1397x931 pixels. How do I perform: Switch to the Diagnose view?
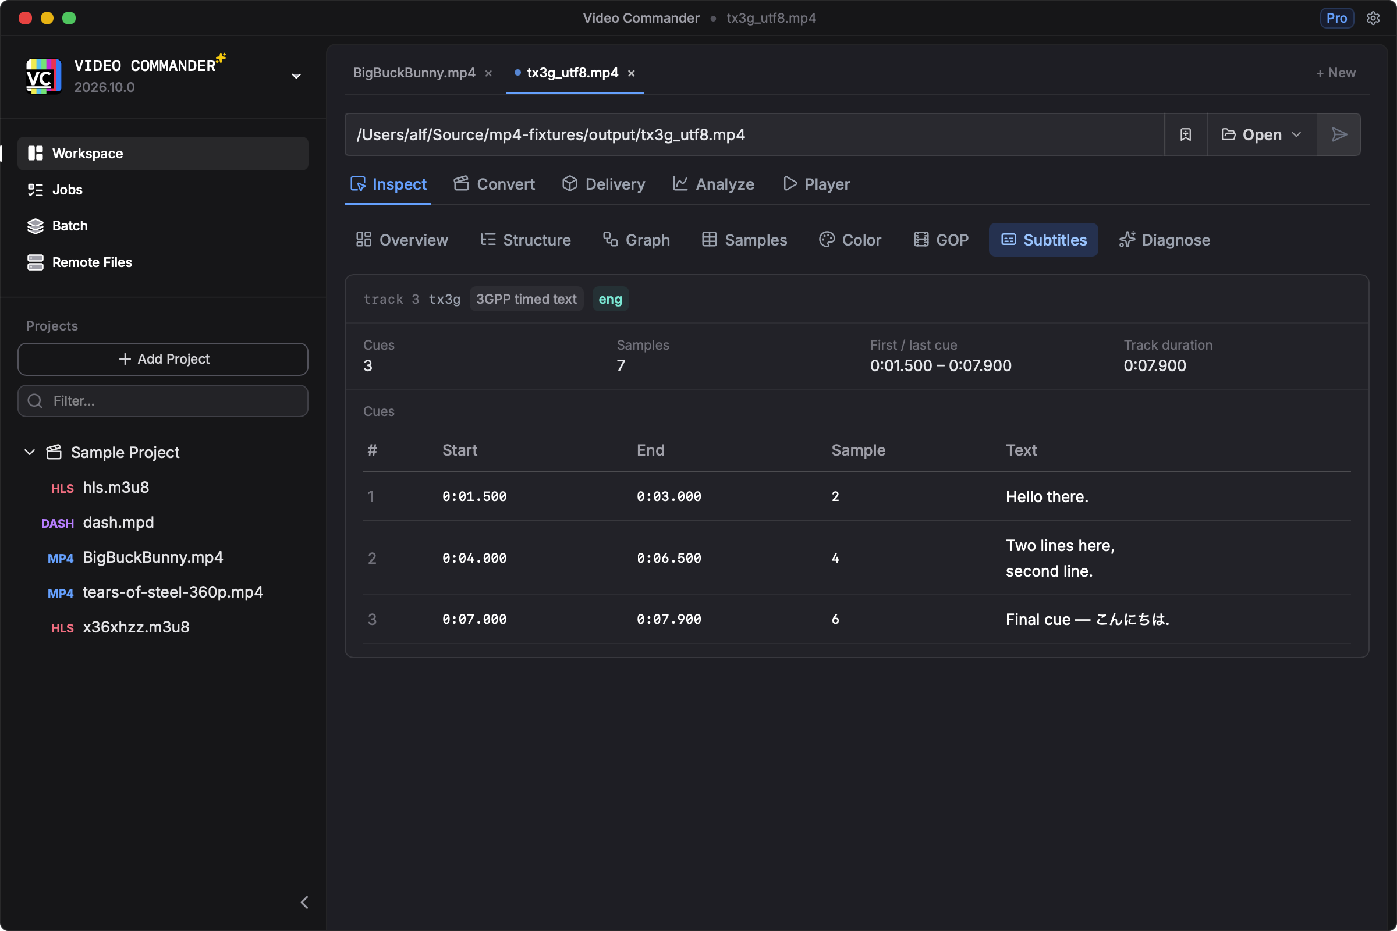[x=1164, y=240]
